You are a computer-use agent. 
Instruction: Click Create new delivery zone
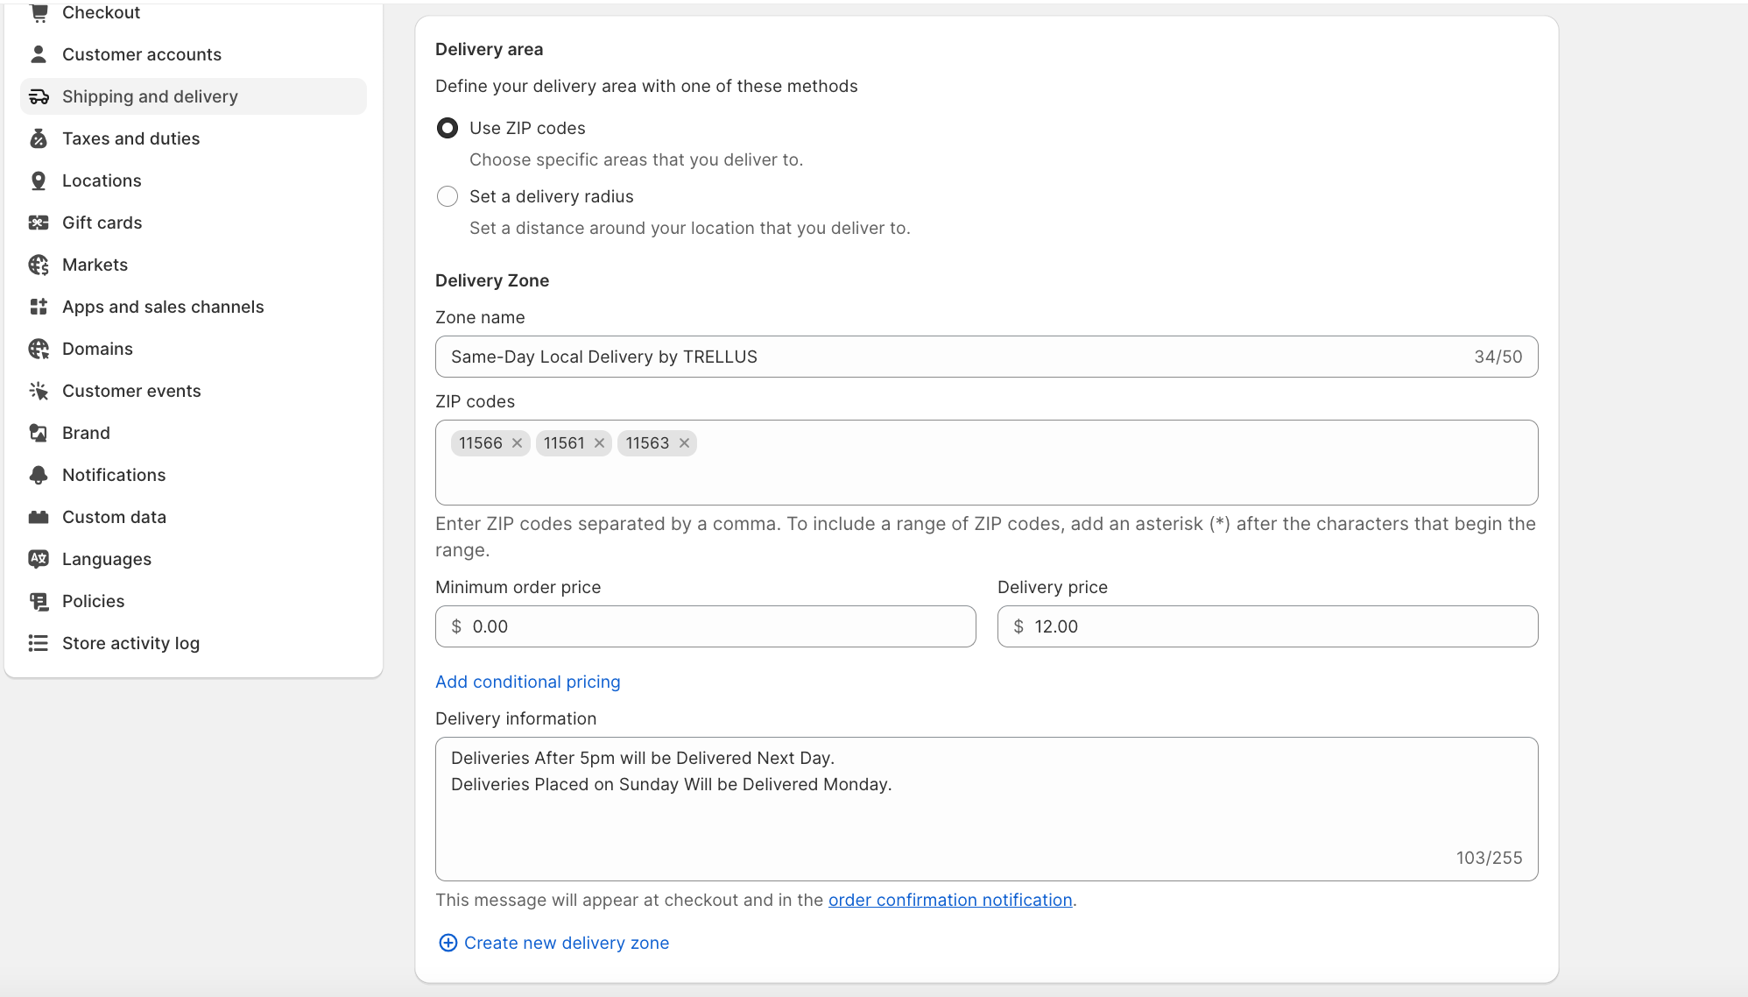click(567, 943)
